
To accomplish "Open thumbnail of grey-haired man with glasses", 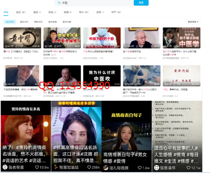I will [x=142, y=38].
